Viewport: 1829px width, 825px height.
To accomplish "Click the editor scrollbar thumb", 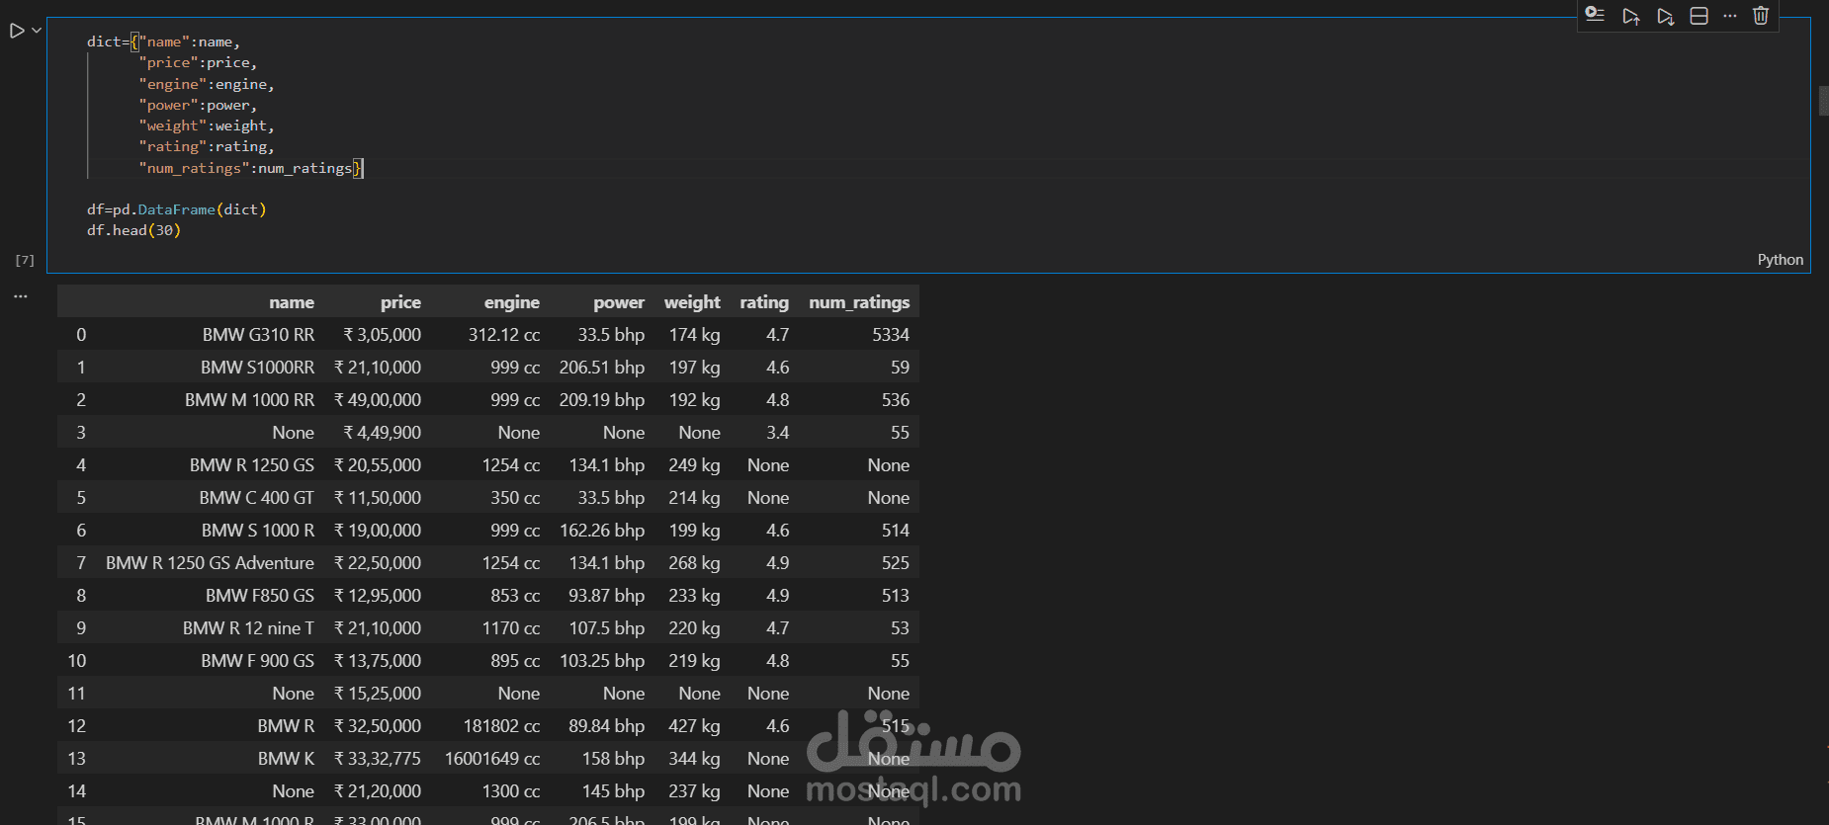I will click(x=1823, y=101).
